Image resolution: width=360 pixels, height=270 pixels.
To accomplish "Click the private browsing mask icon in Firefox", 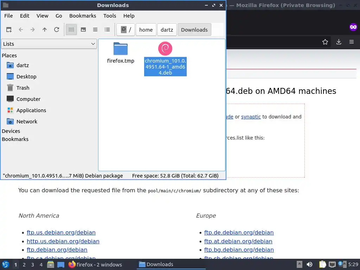I will [x=353, y=27].
